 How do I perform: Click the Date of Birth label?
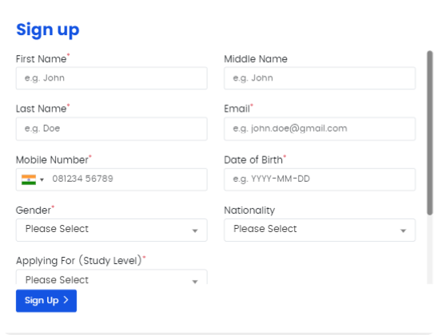253,160
